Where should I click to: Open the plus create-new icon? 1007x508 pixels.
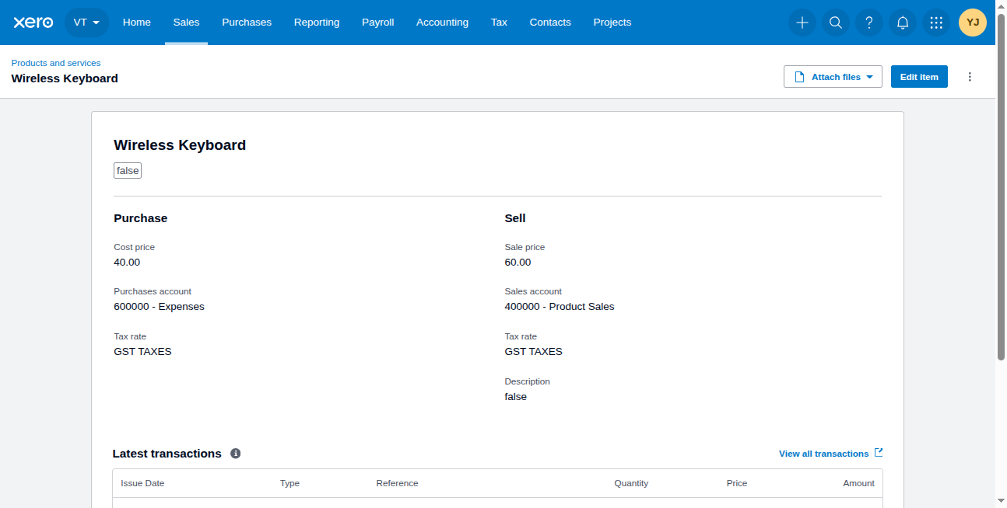802,23
